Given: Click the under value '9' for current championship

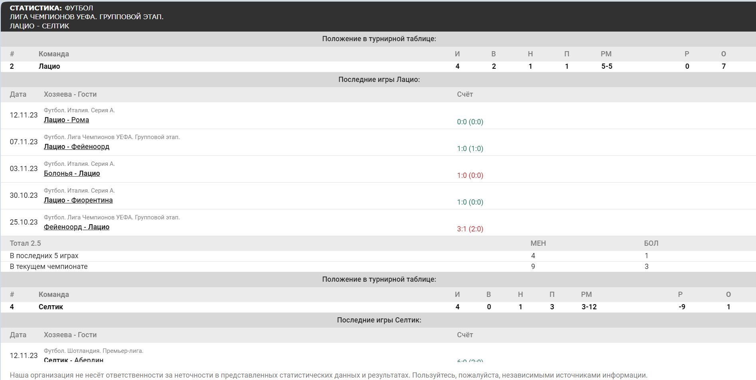Looking at the screenshot, I should pyautogui.click(x=533, y=267).
